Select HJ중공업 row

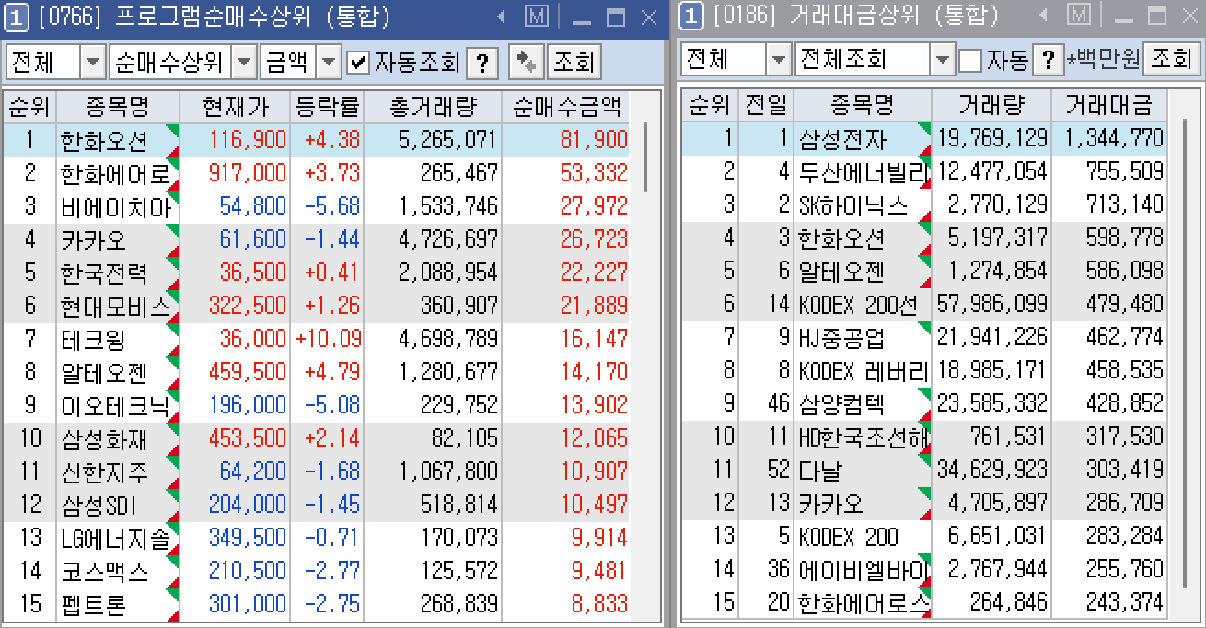tap(924, 336)
